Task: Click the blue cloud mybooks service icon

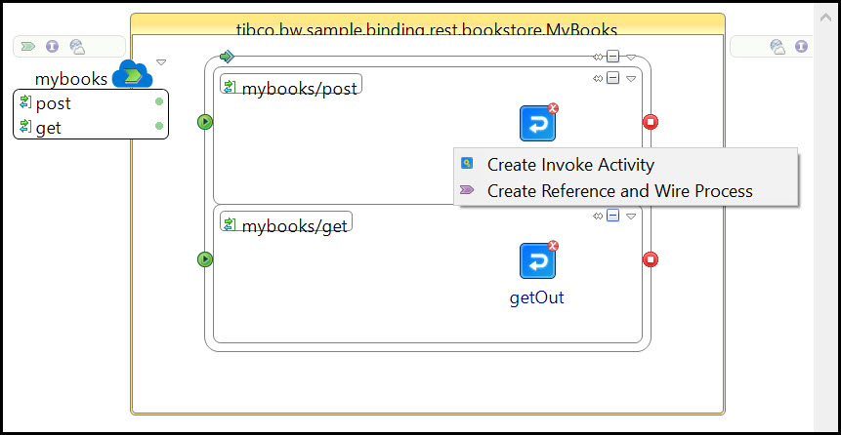Action: tap(132, 74)
